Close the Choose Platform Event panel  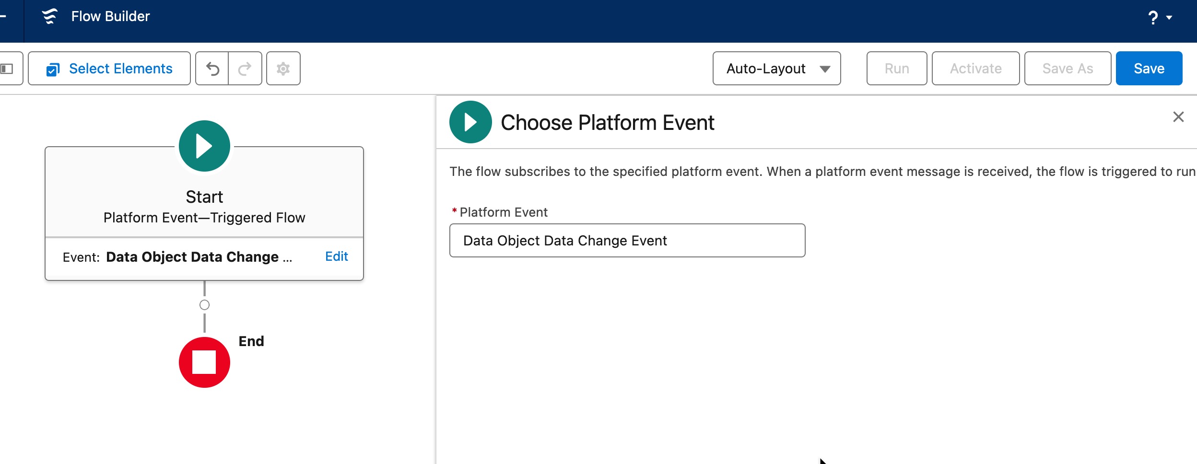pos(1178,117)
